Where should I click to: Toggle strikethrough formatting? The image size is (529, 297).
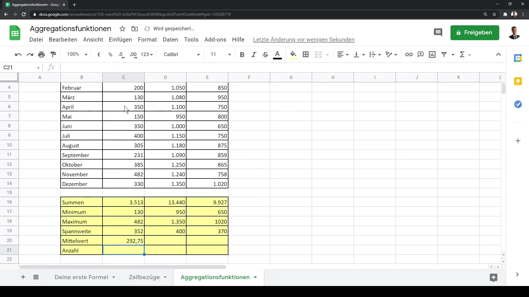pyautogui.click(x=265, y=54)
